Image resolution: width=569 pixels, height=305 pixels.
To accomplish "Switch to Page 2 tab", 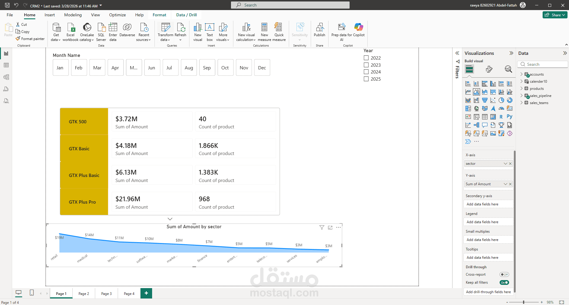I will tap(84, 293).
